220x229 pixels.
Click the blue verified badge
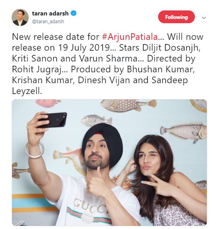[73, 13]
